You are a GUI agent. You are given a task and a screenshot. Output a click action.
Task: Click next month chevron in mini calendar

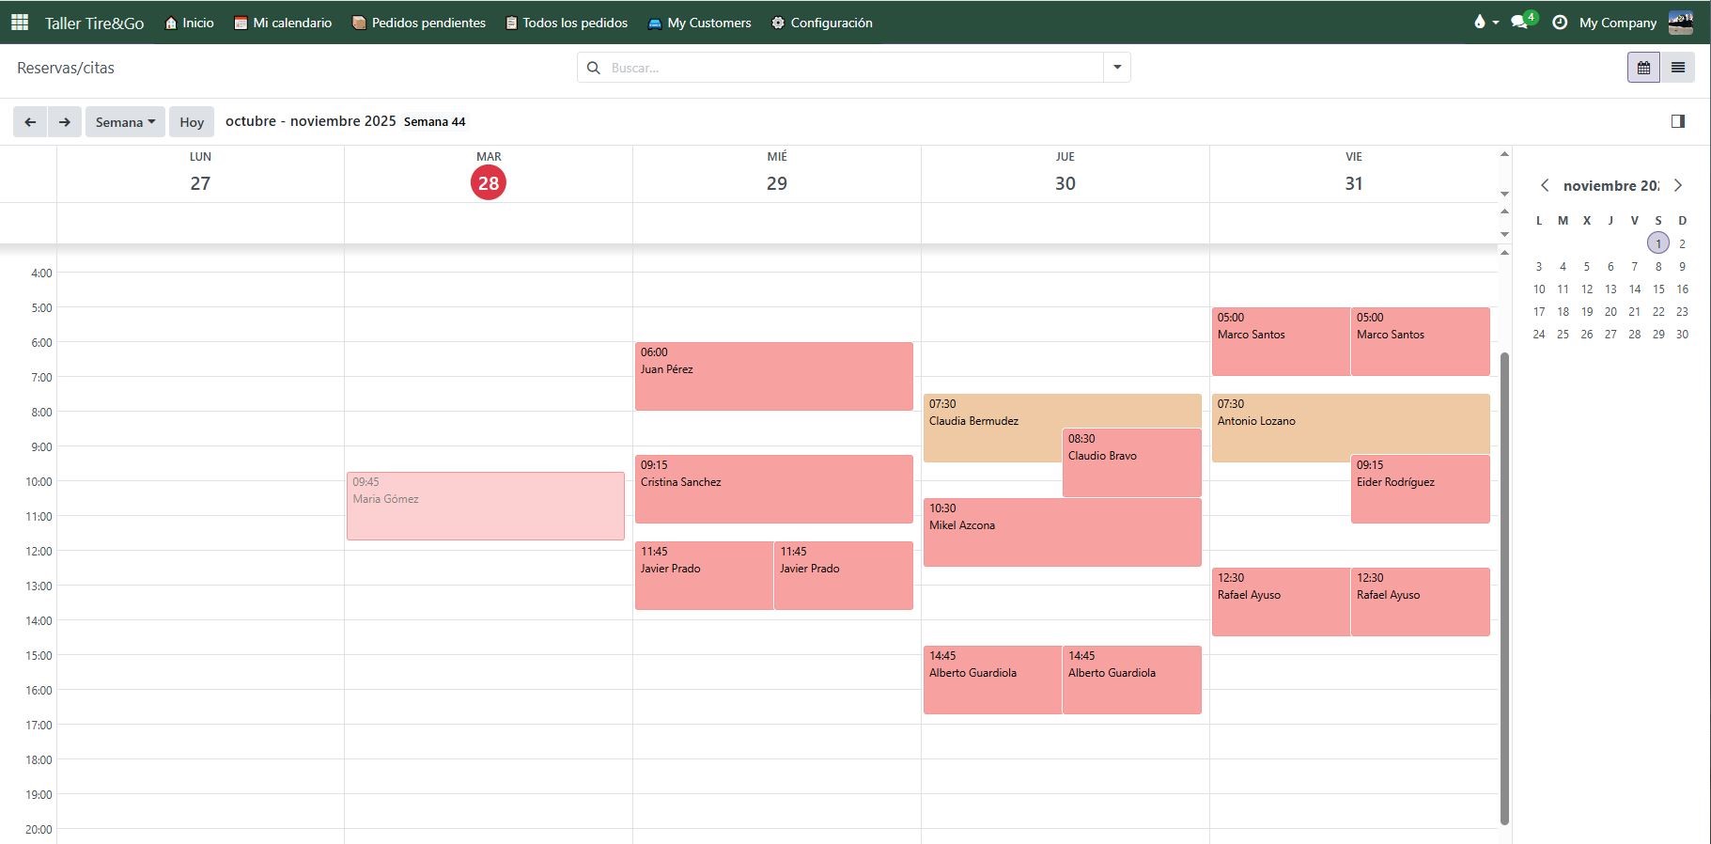pos(1678,186)
